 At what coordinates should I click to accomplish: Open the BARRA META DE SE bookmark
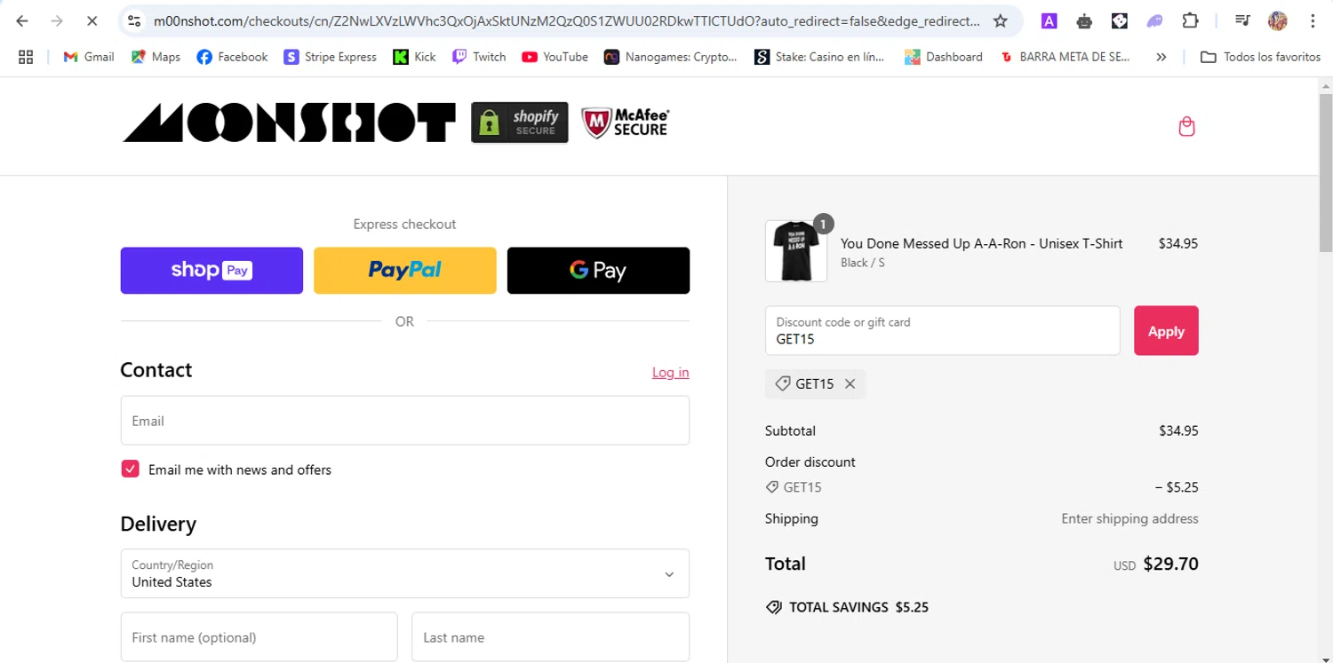tap(1066, 57)
